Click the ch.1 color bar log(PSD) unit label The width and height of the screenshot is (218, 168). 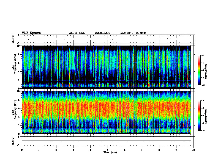(x=206, y=72)
